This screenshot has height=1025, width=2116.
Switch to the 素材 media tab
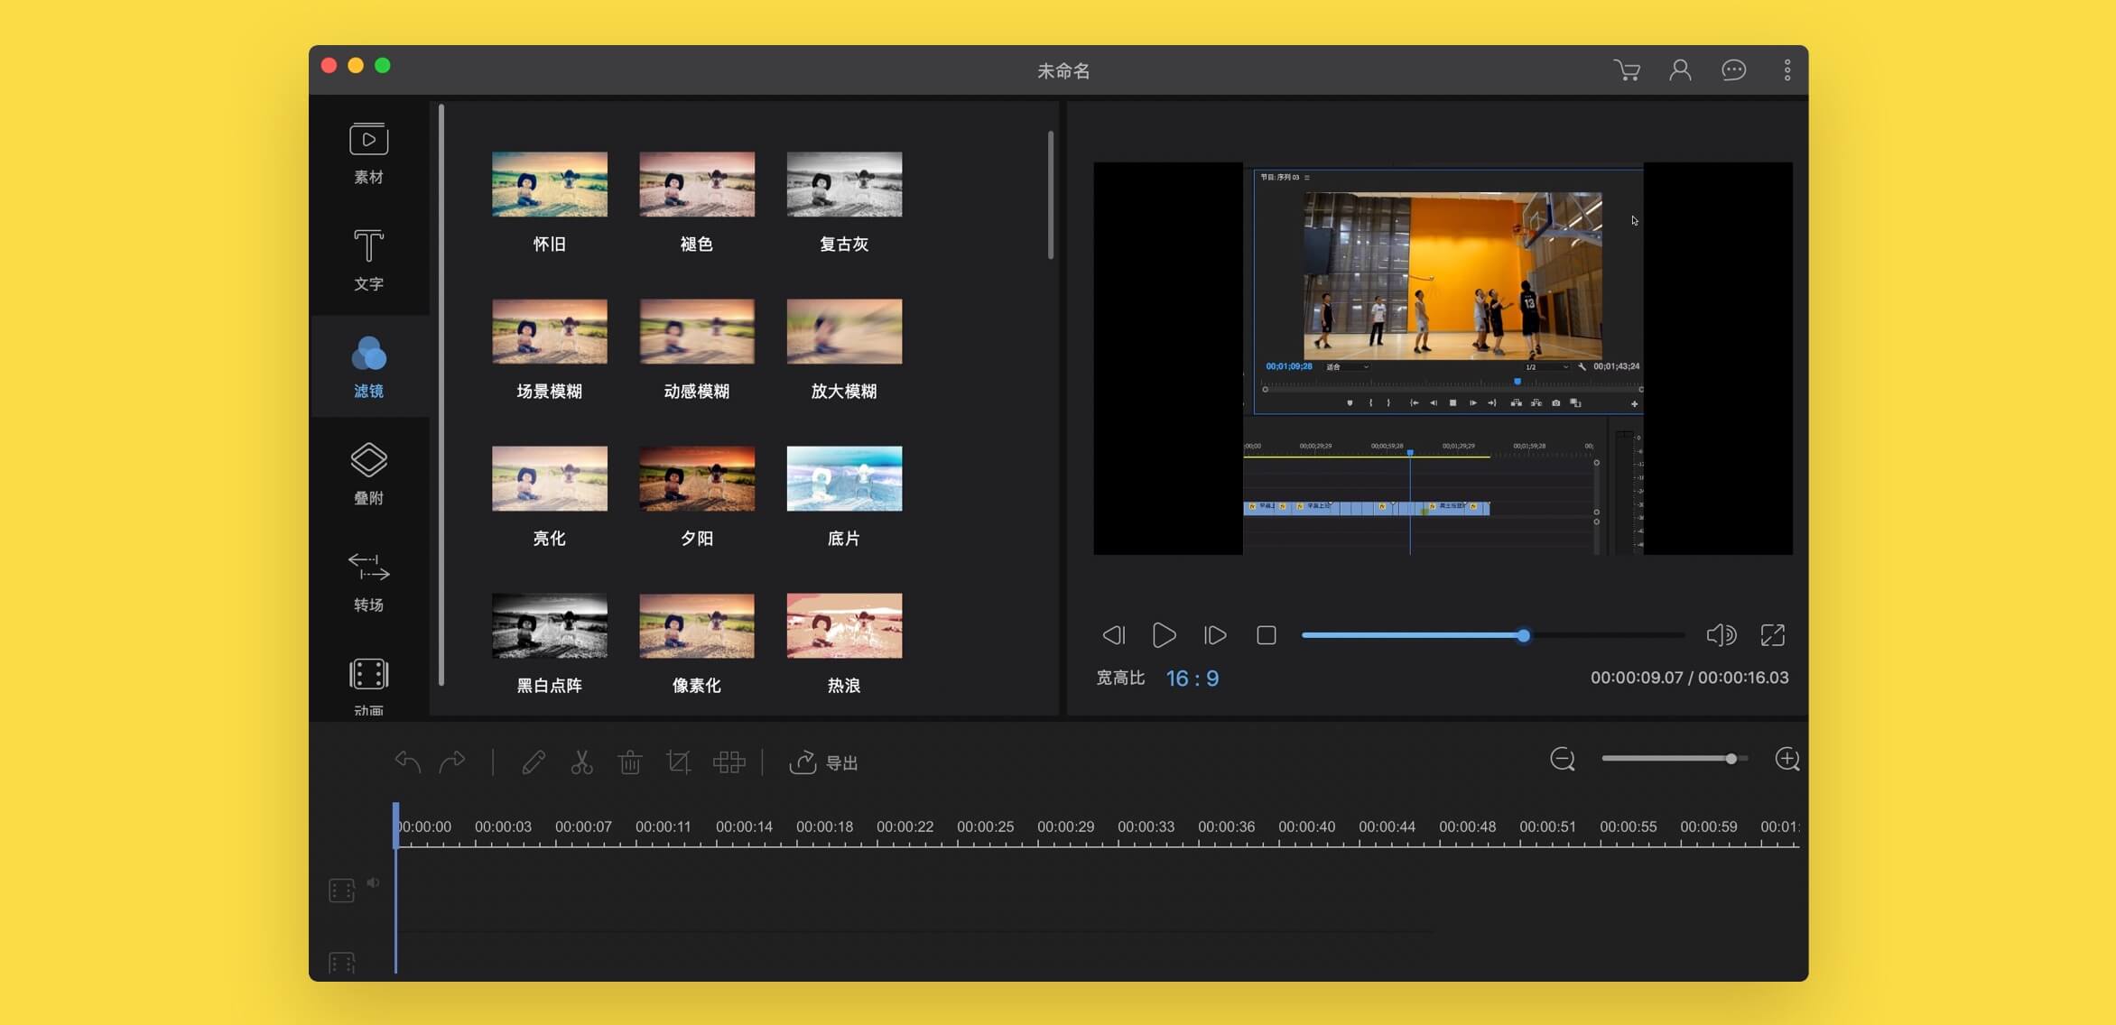[368, 153]
